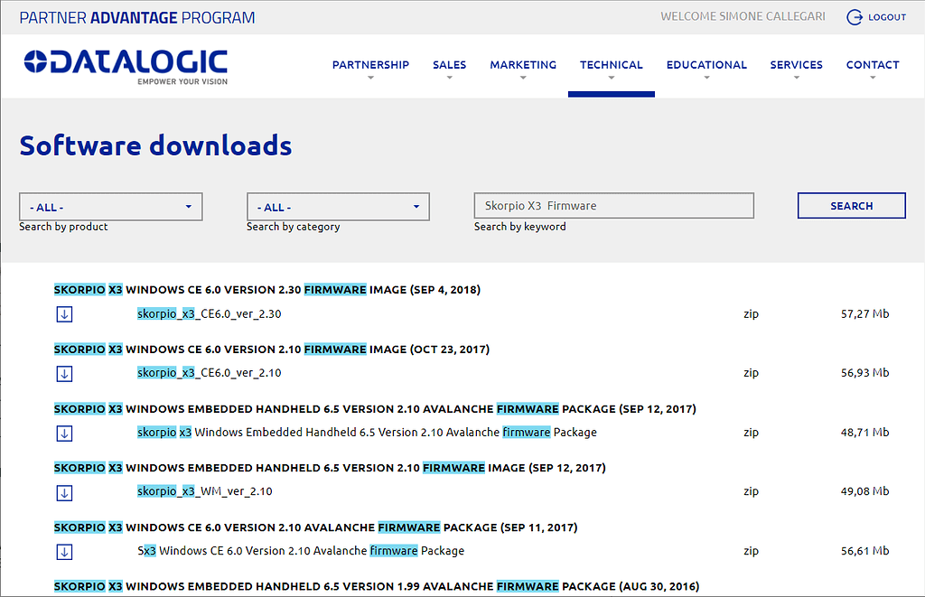Click the download icon for skorpio_x3_WM_ver_2.10
925x597 pixels.
tap(63, 493)
